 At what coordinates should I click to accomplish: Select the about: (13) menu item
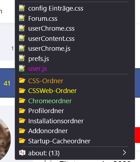click(x=75, y=153)
